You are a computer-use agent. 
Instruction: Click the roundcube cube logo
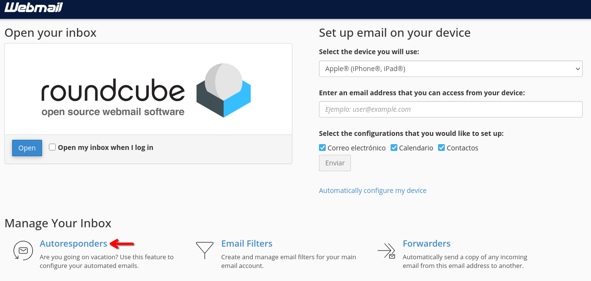tap(224, 90)
